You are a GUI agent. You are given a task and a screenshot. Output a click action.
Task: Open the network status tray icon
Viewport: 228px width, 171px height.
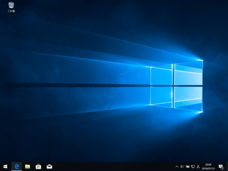pos(193,167)
